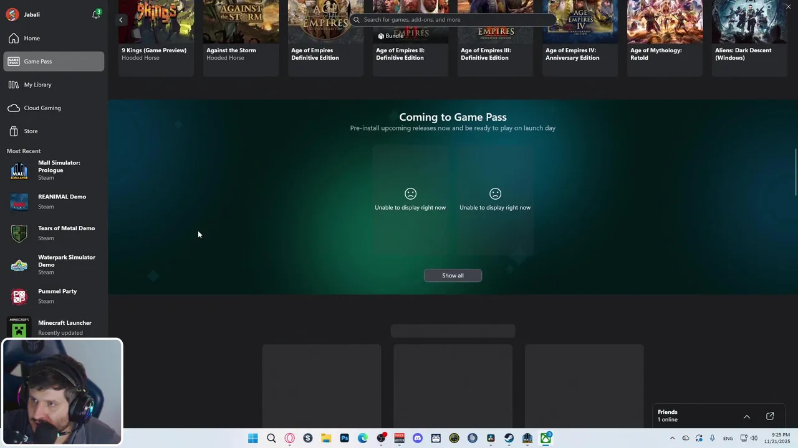Open Photoshop from taskbar
The width and height of the screenshot is (798, 448).
coord(344,438)
